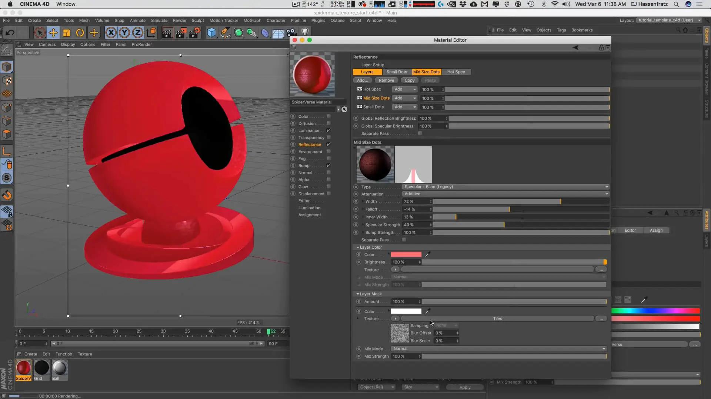The height and width of the screenshot is (399, 711).
Task: Open Edit Render Settings icon
Action: coord(195,33)
